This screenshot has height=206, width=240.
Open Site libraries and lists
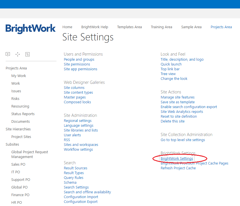[81, 130]
